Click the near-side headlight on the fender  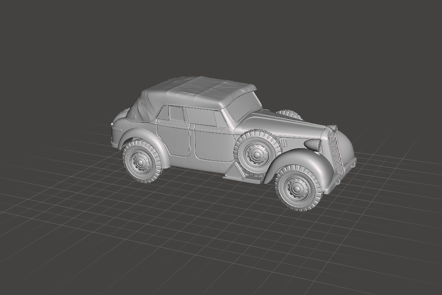(x=313, y=145)
